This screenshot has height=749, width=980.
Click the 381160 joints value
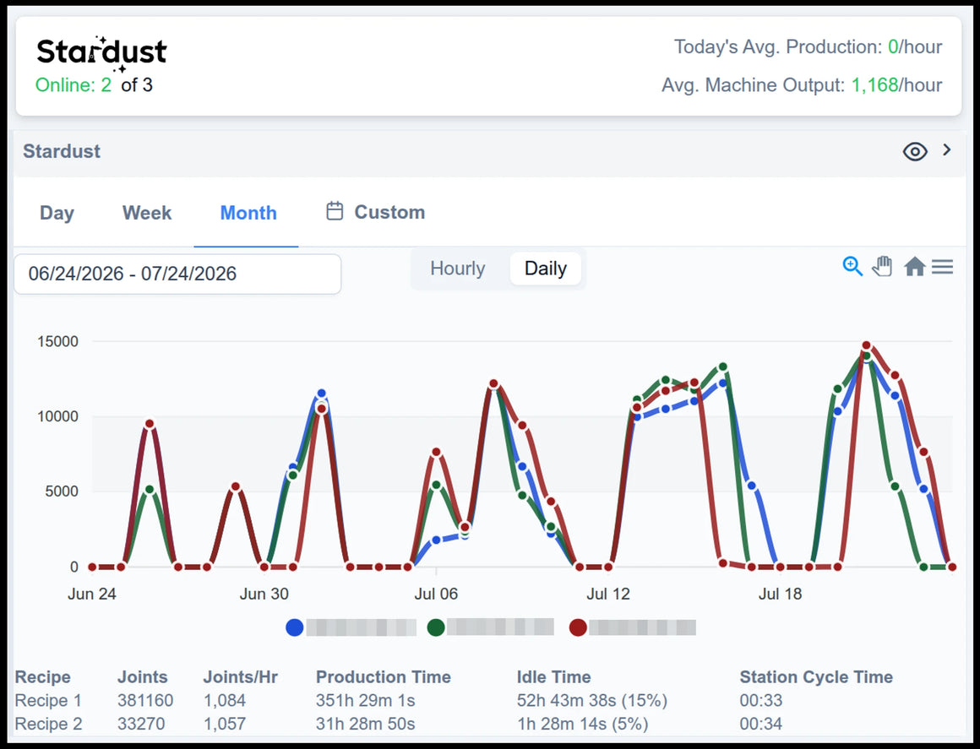click(x=145, y=700)
